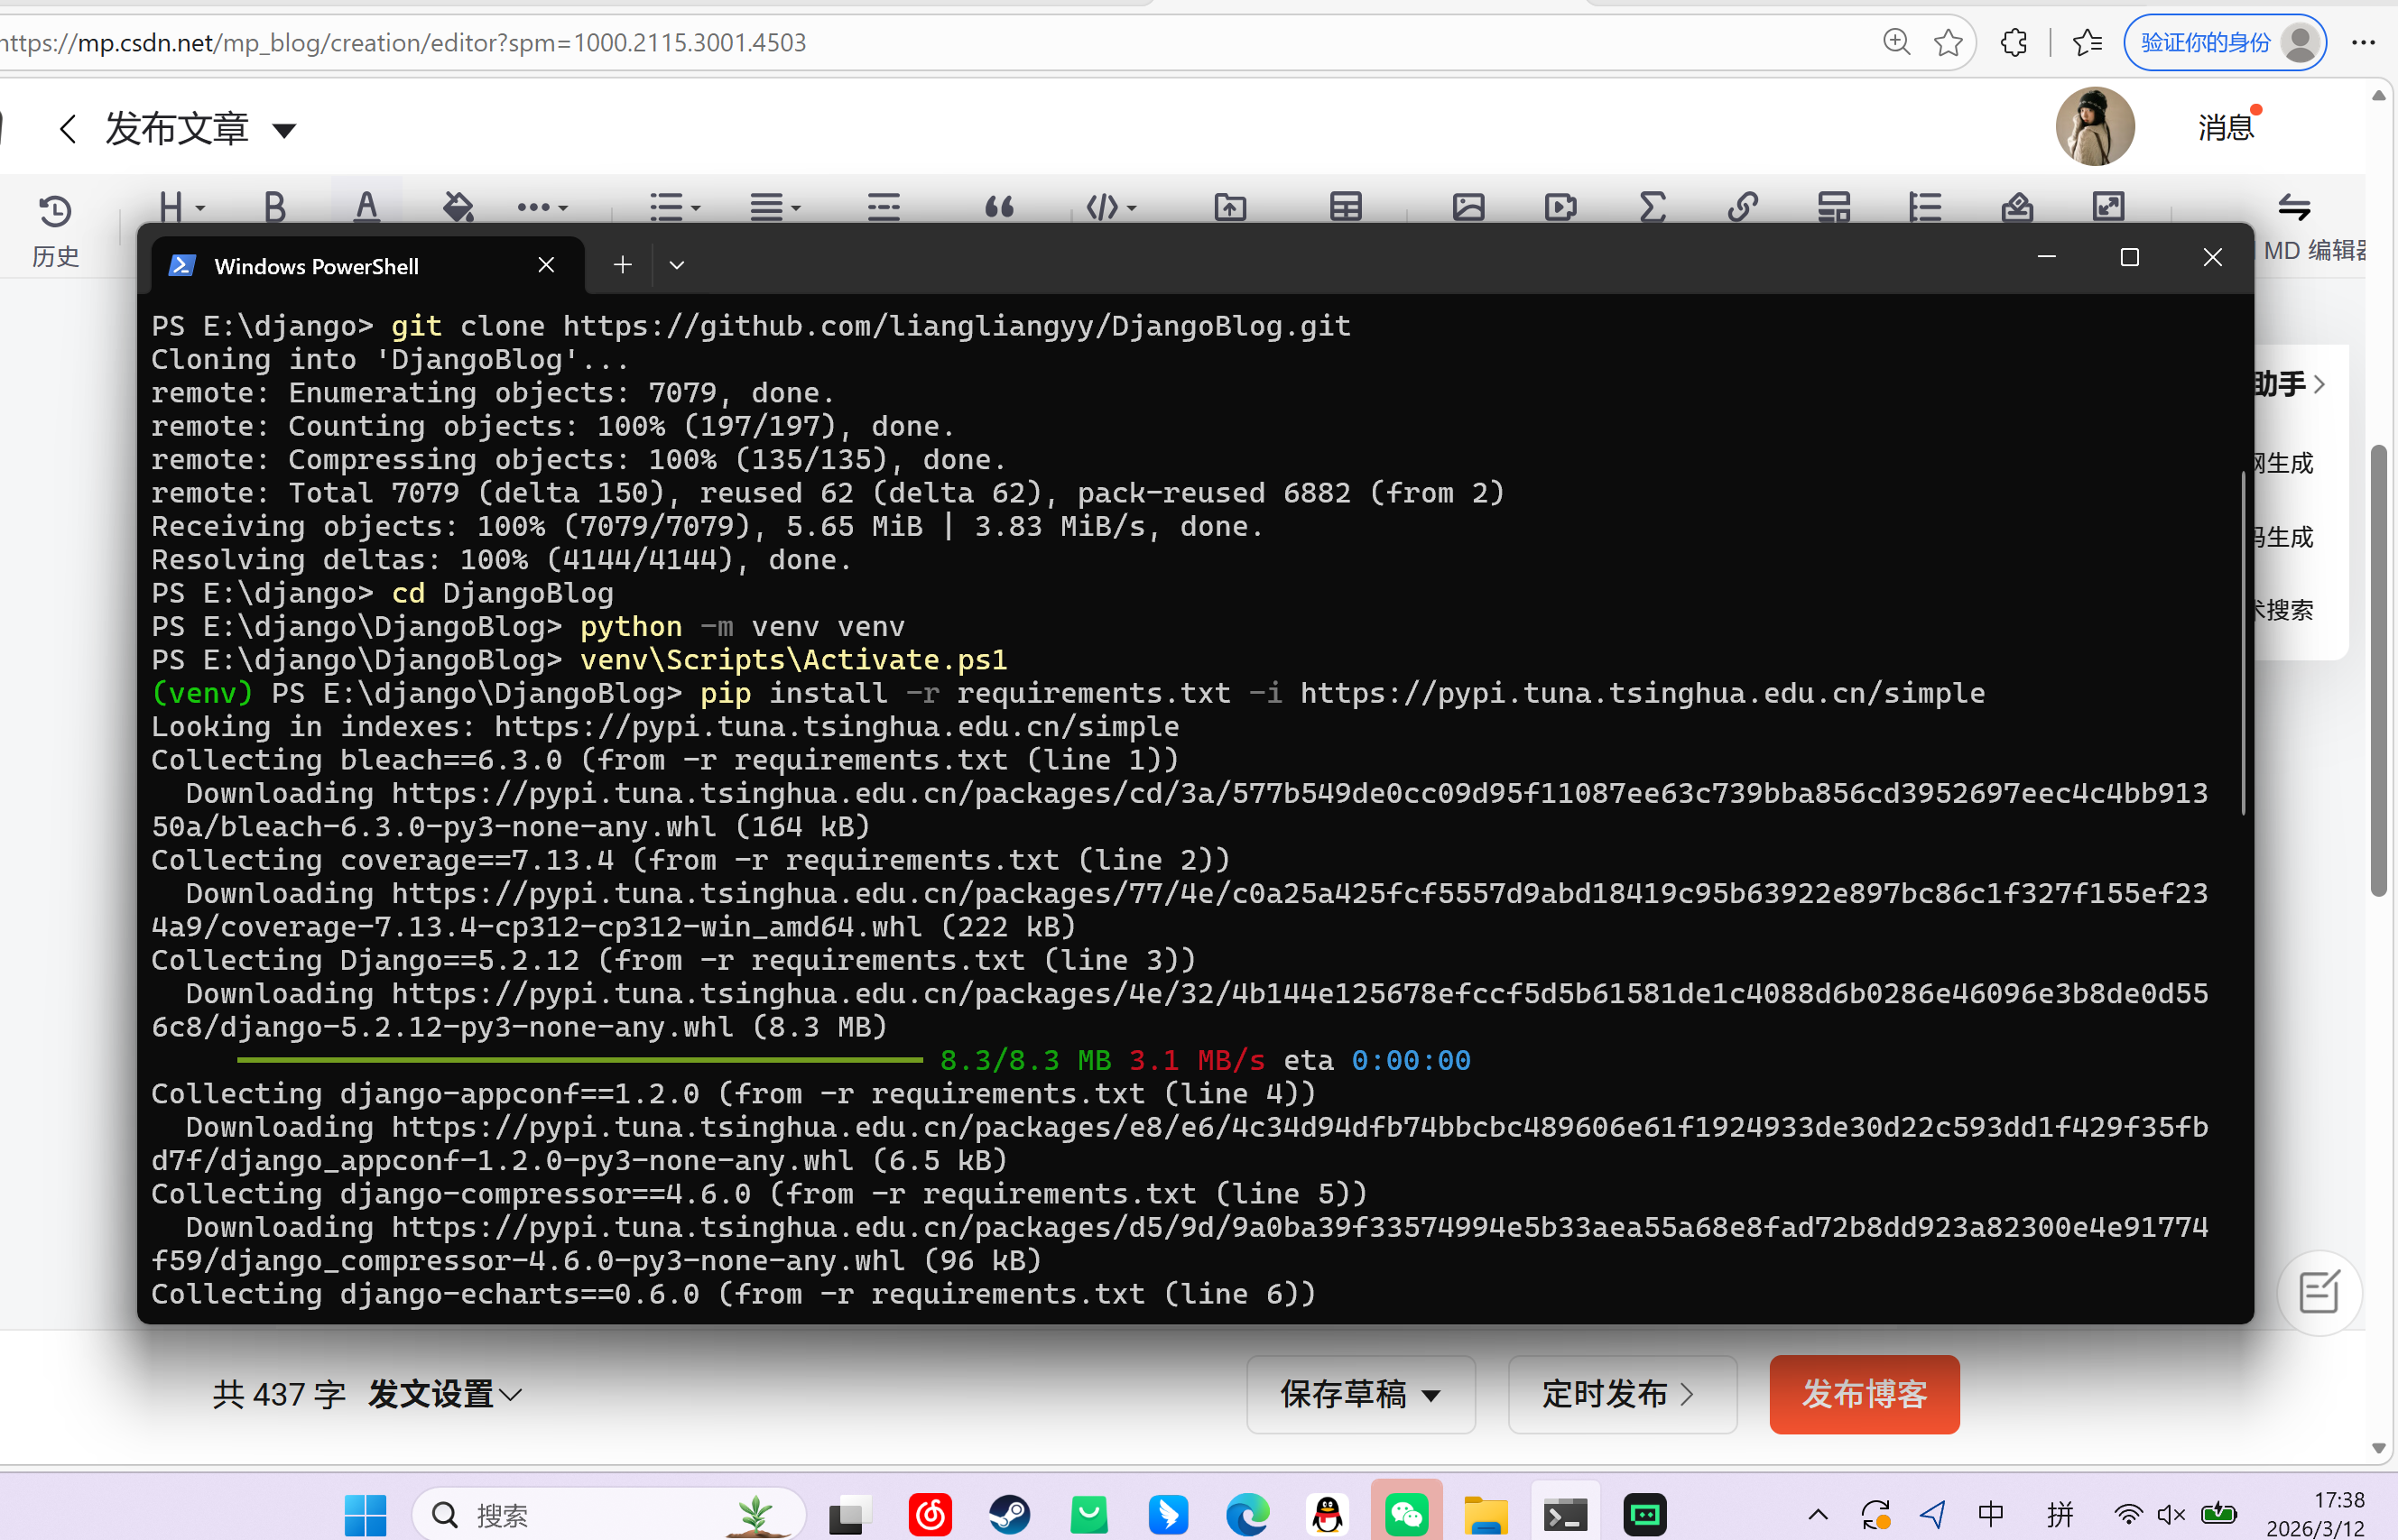Viewport: 2398px width, 1540px height.
Task: Choose the font color tool
Action: coord(366,207)
